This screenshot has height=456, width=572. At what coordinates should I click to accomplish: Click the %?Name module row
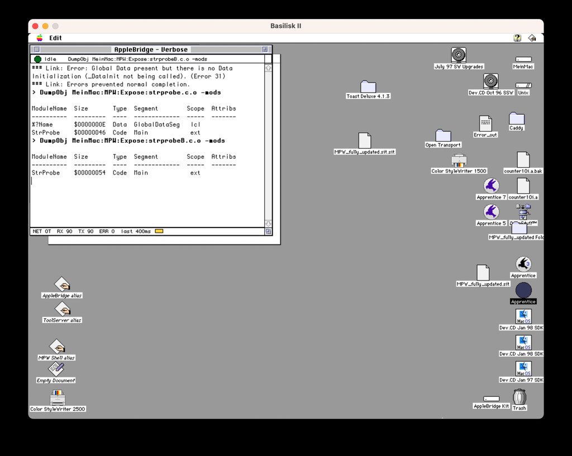(x=117, y=124)
